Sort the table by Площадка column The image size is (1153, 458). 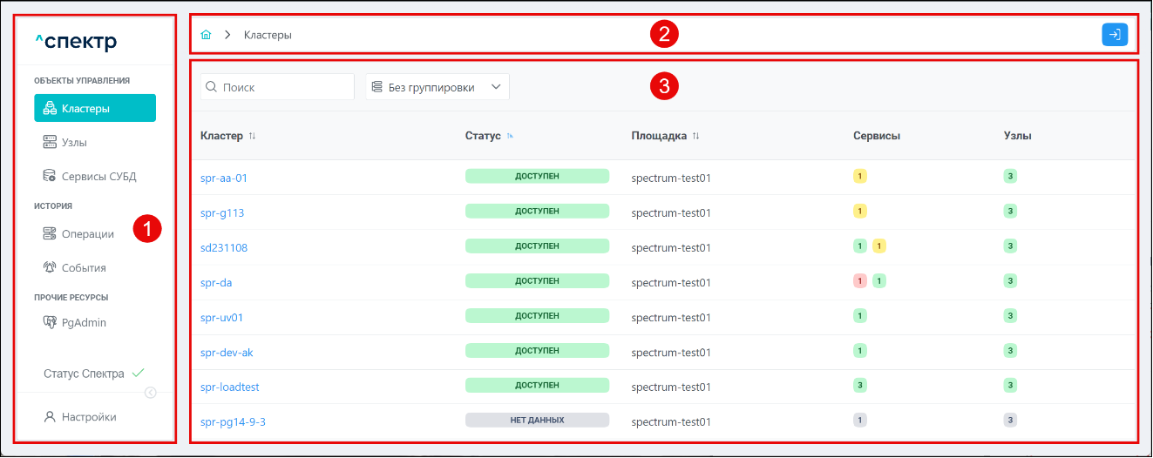(x=696, y=136)
